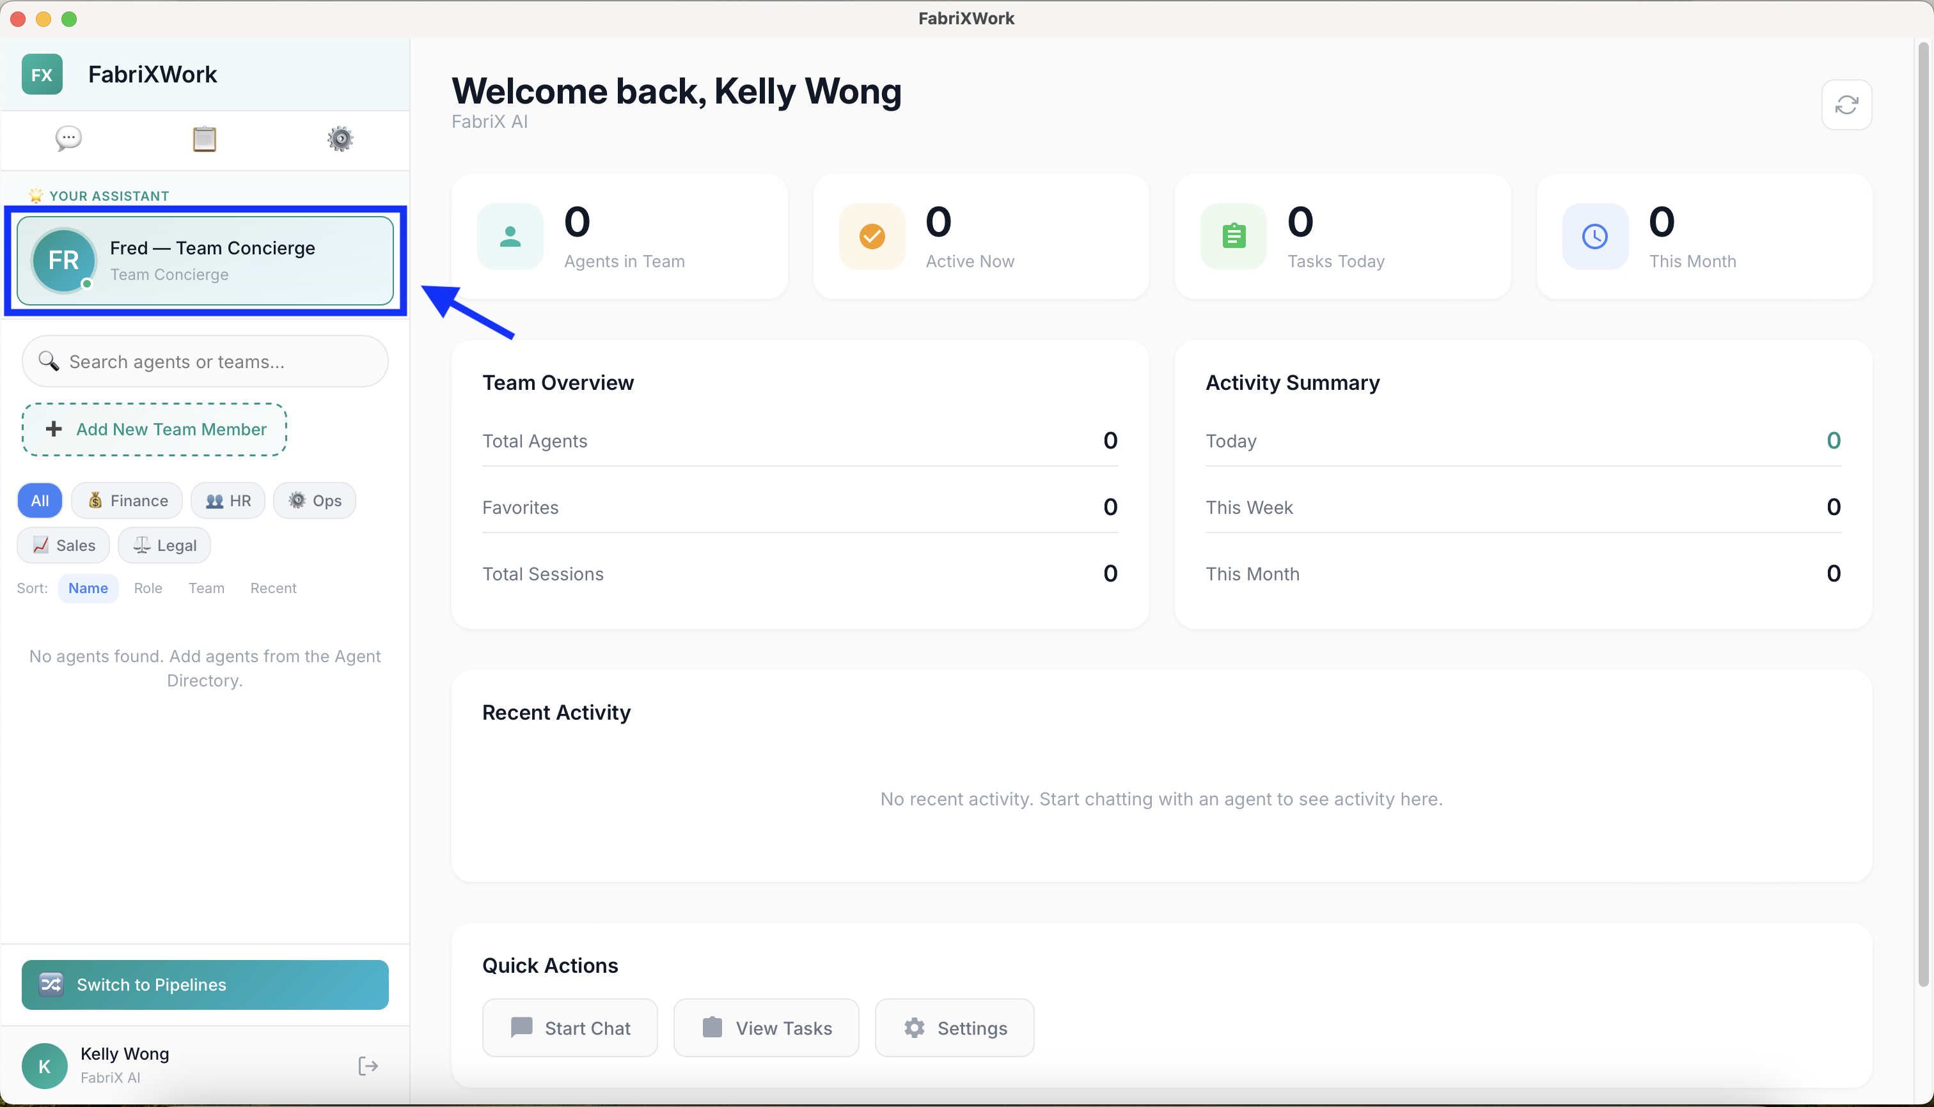Open the gear settings icon in the sidebar
Screen dimensions: 1934x1107
click(x=340, y=138)
